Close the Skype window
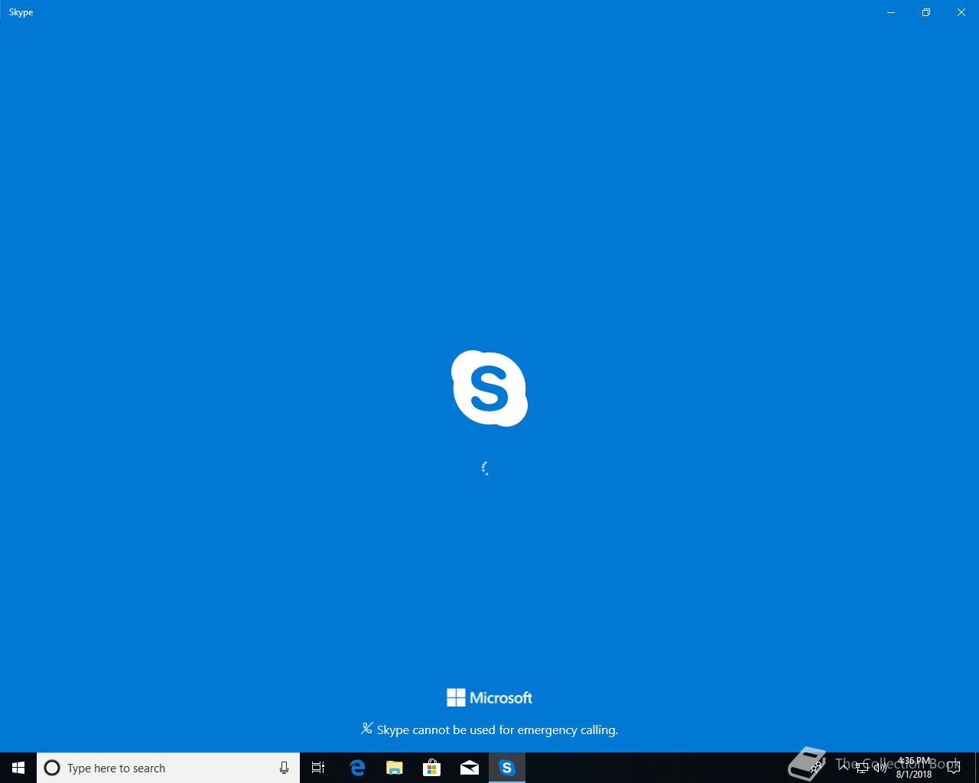 coord(961,12)
